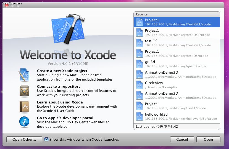Click the Open Other... button
Image resolution: width=229 pixels, height=149 pixels.
coord(24,139)
